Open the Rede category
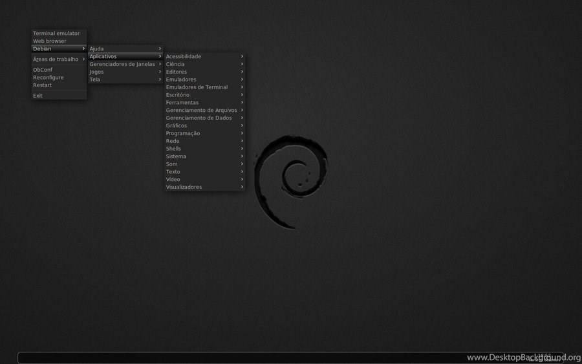This screenshot has width=582, height=364. tap(204, 141)
